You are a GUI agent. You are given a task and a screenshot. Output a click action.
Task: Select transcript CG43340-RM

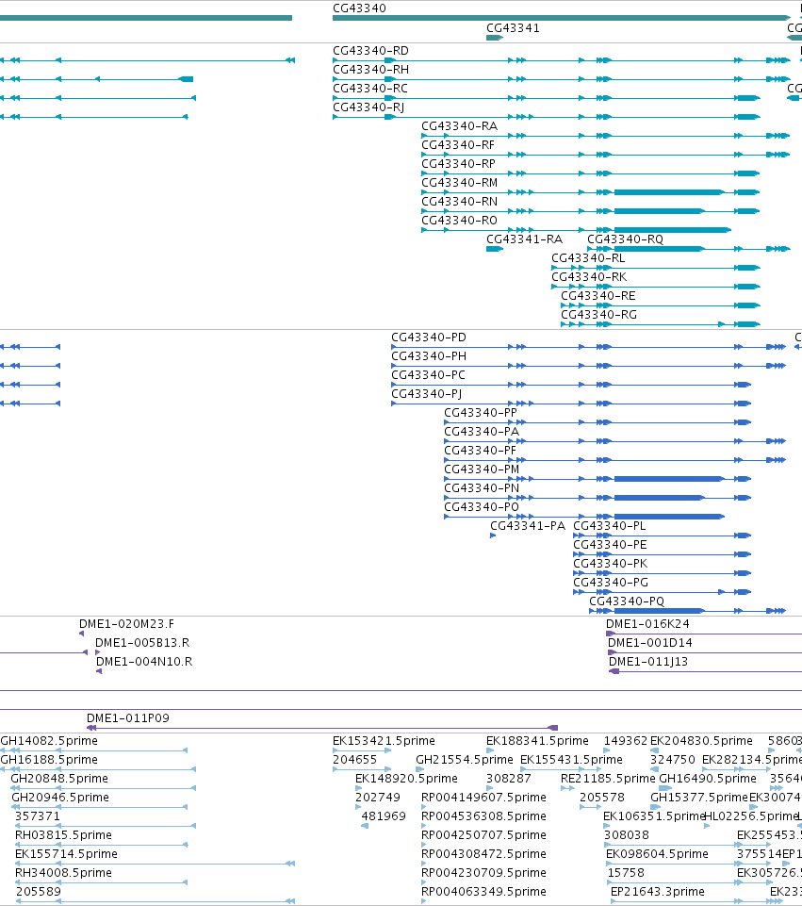tap(459, 183)
